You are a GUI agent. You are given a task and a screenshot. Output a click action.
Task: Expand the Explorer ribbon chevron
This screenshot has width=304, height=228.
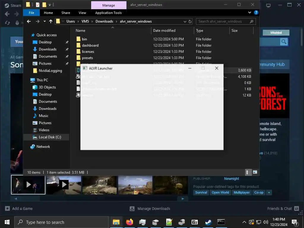coord(250,12)
